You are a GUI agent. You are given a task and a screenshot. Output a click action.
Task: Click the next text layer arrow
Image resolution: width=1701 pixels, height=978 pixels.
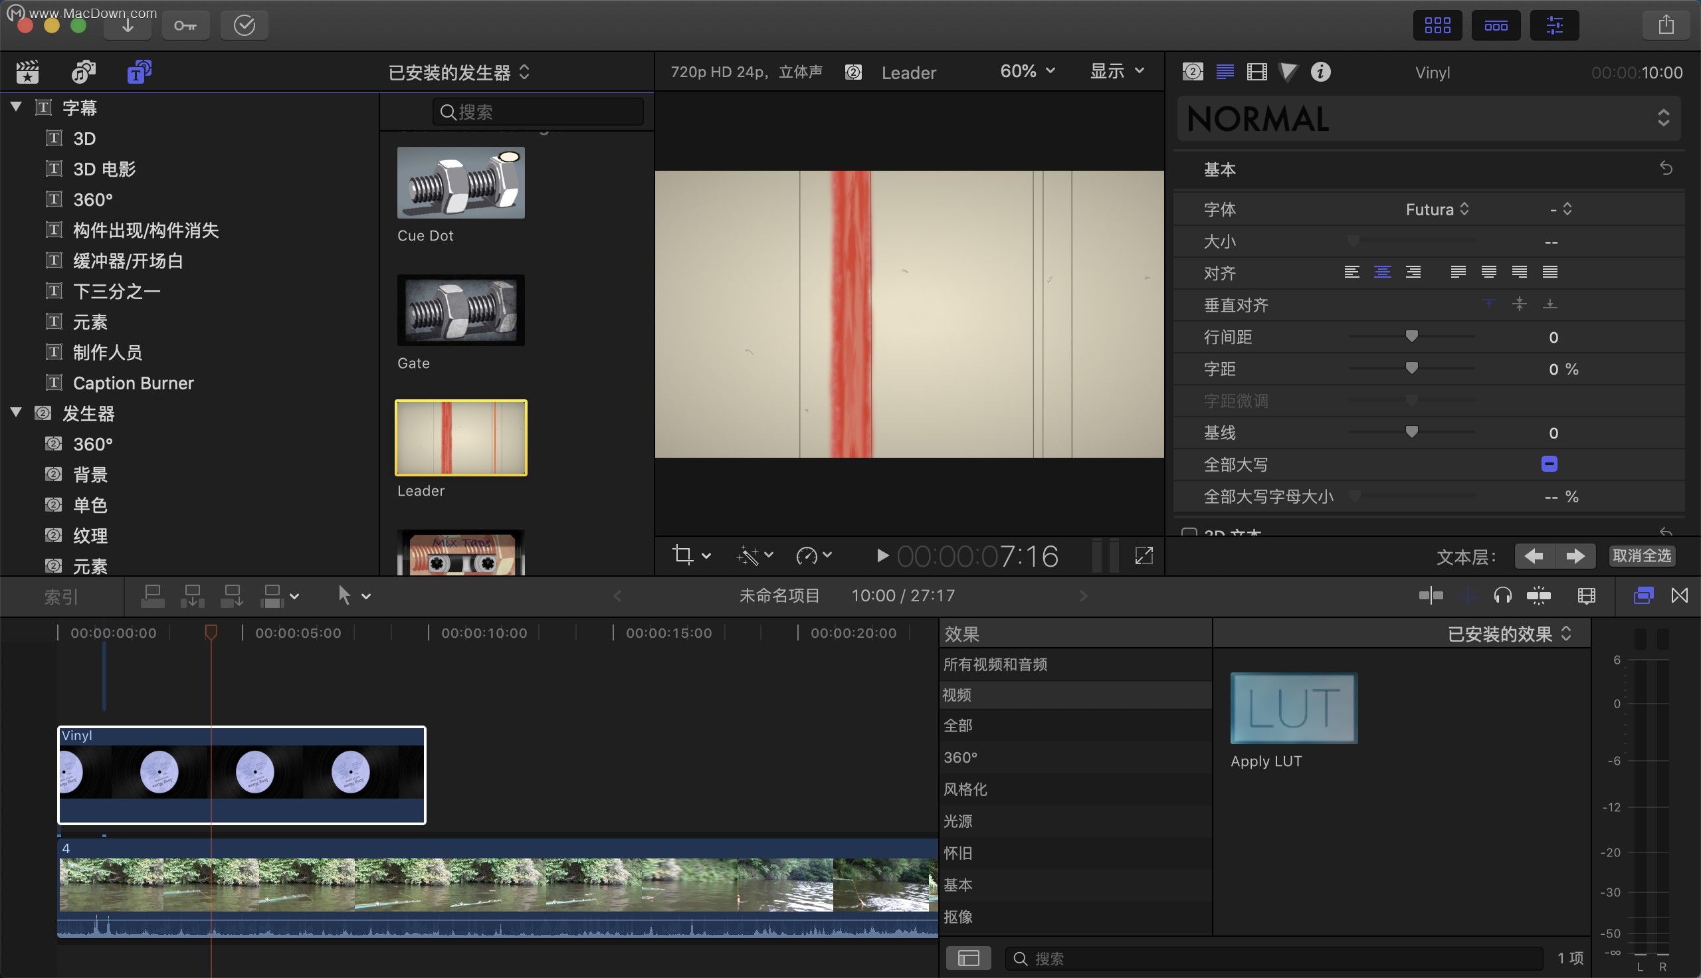[x=1575, y=556]
